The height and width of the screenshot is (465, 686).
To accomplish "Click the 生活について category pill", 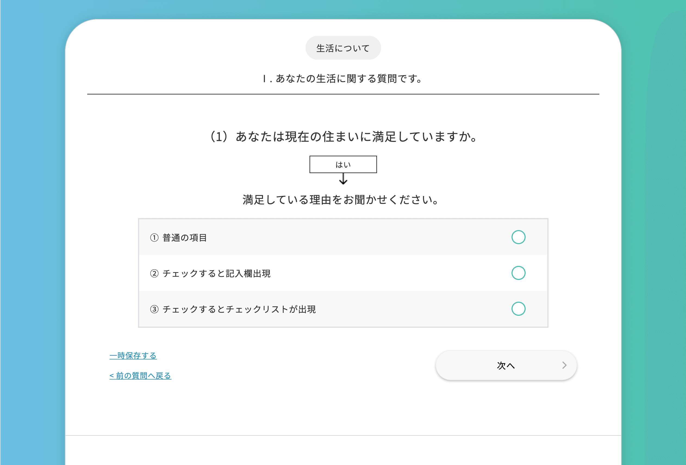I will 343,48.
